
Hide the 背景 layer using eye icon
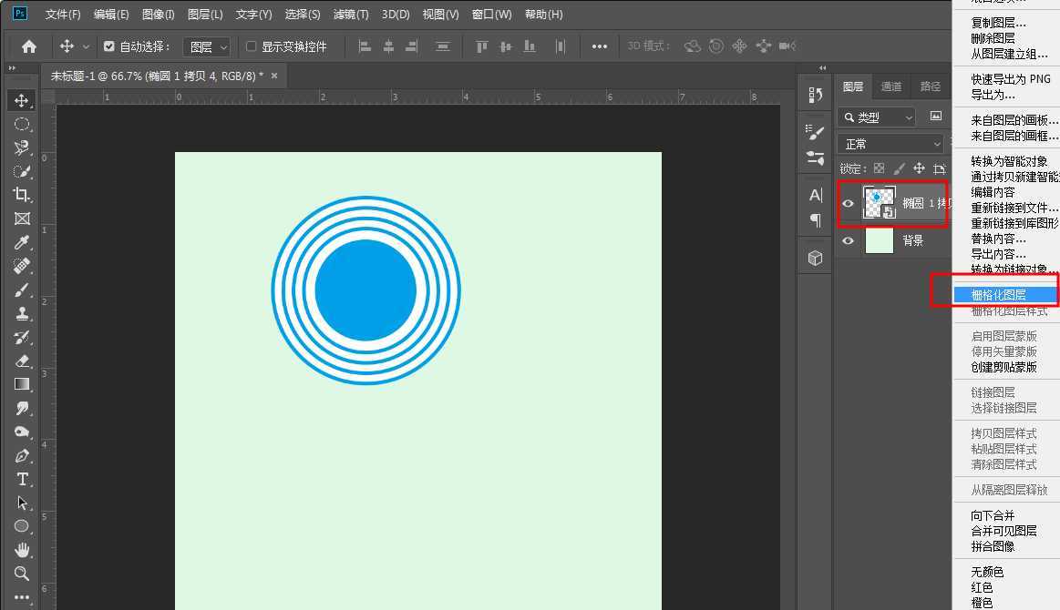click(848, 241)
